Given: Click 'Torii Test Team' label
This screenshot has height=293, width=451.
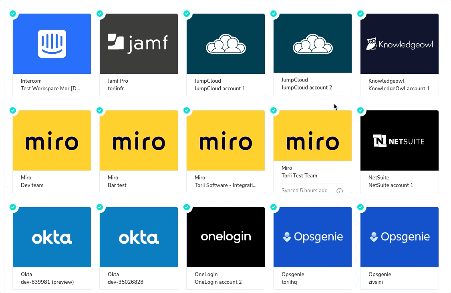Looking at the screenshot, I should click(x=299, y=176).
